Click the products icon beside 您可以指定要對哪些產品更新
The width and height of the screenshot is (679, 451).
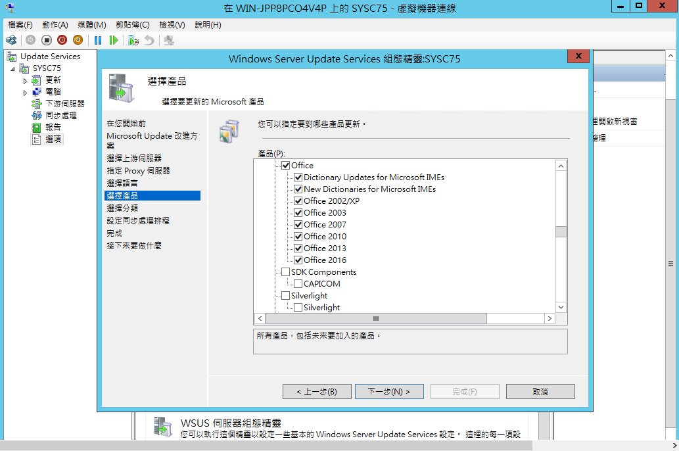[x=229, y=131]
